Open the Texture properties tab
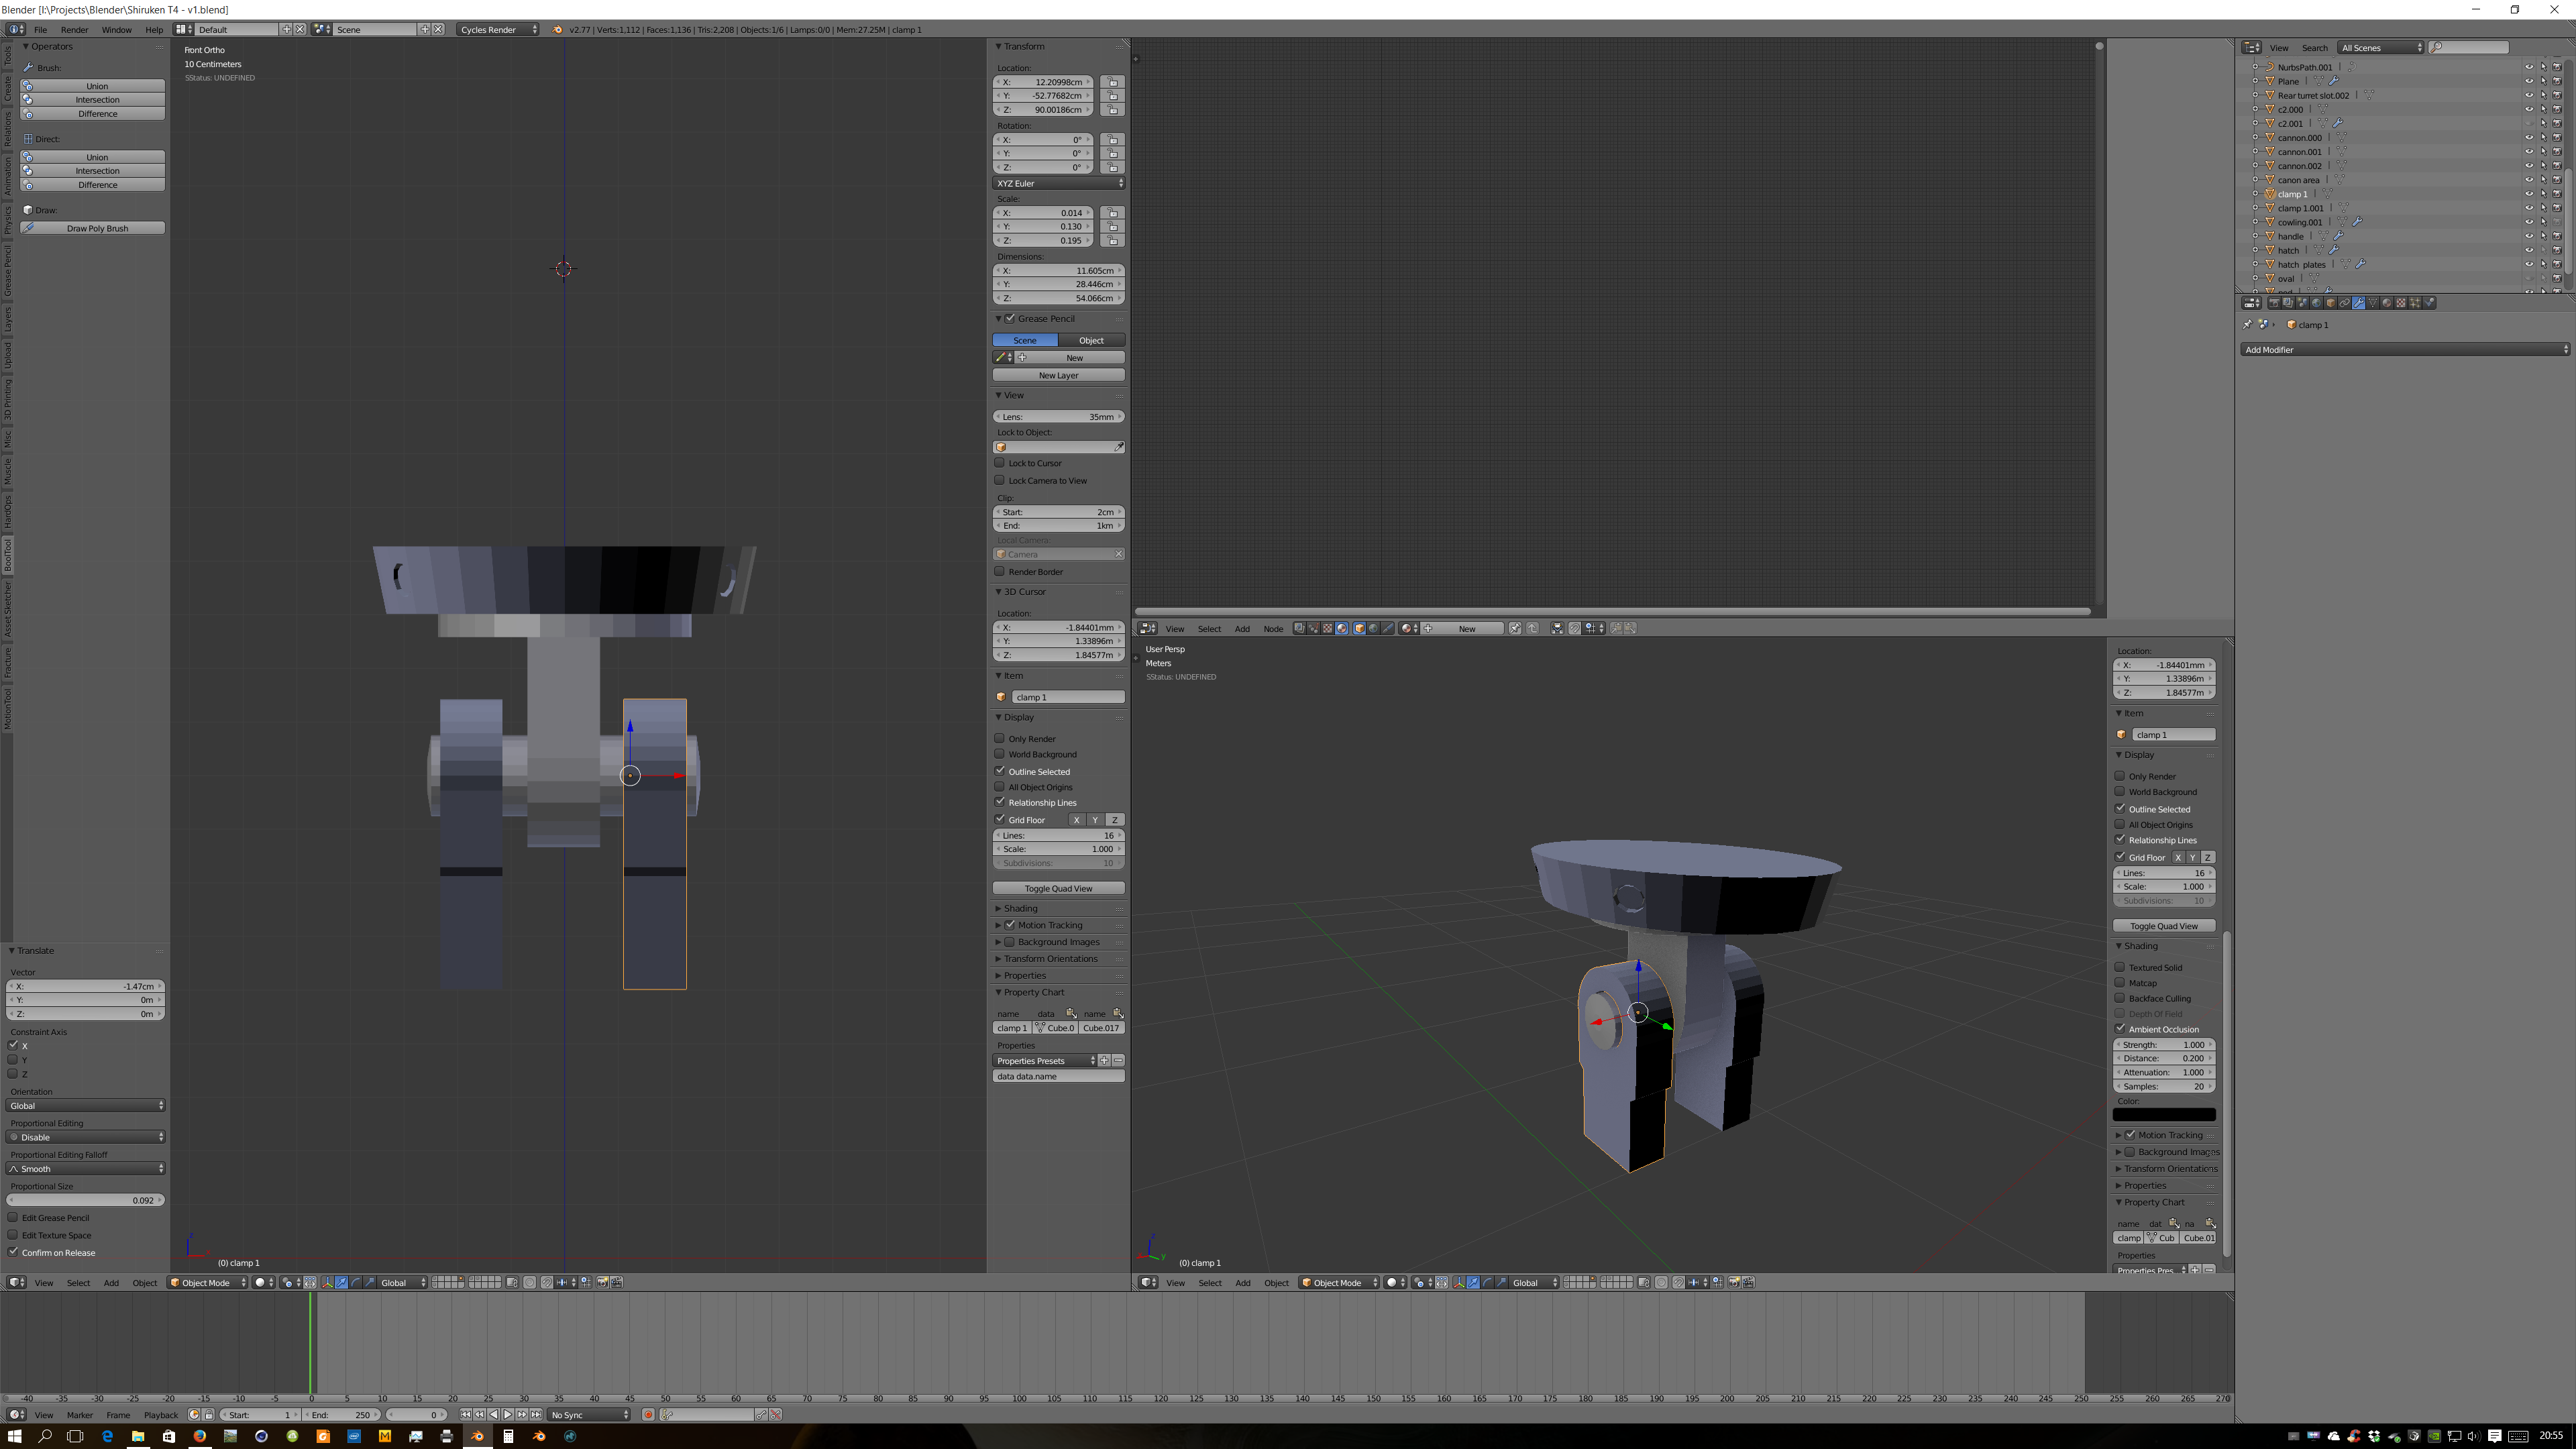2576x1449 pixels. [2401, 303]
